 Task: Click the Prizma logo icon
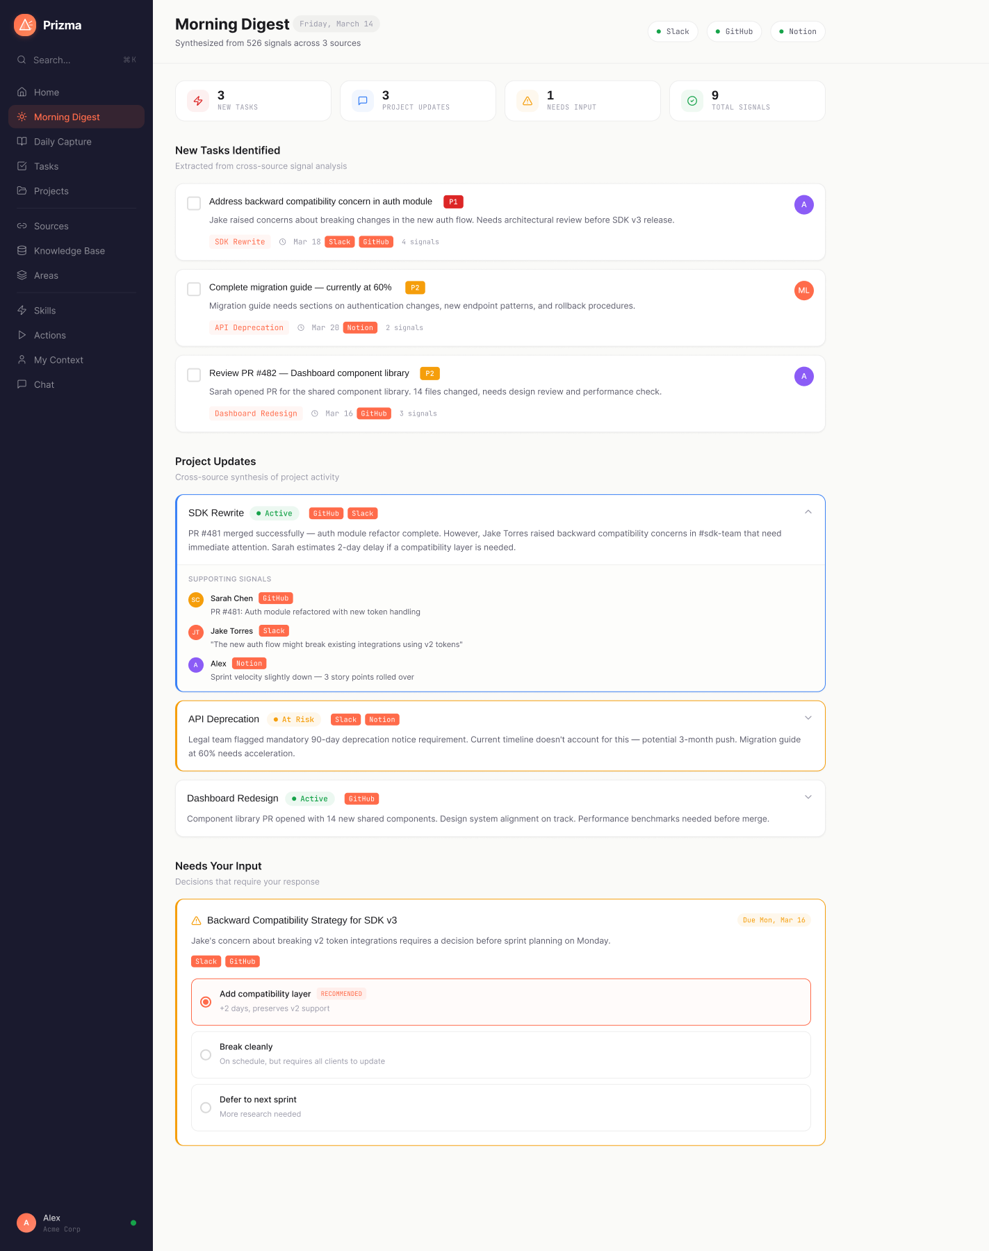tap(25, 25)
